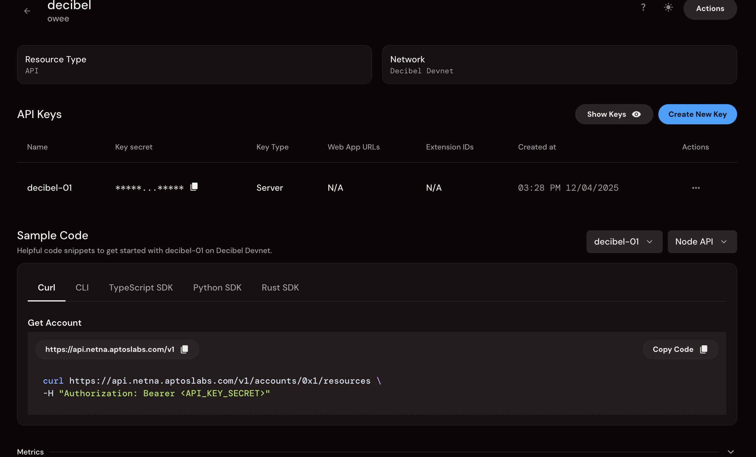Select the Curl tab
Image resolution: width=756 pixels, height=457 pixels.
tap(46, 288)
